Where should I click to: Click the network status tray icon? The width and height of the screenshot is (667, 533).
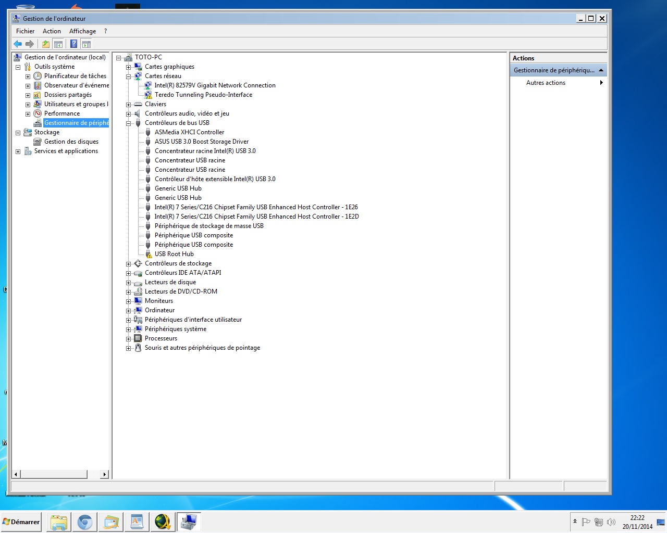pos(599,522)
